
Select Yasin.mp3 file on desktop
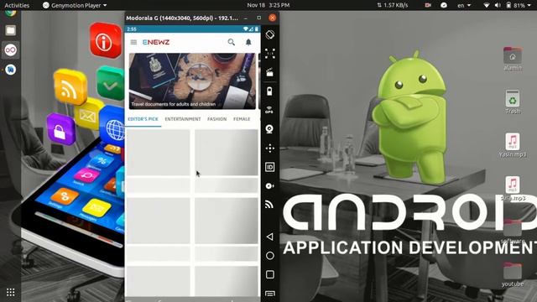point(513,145)
